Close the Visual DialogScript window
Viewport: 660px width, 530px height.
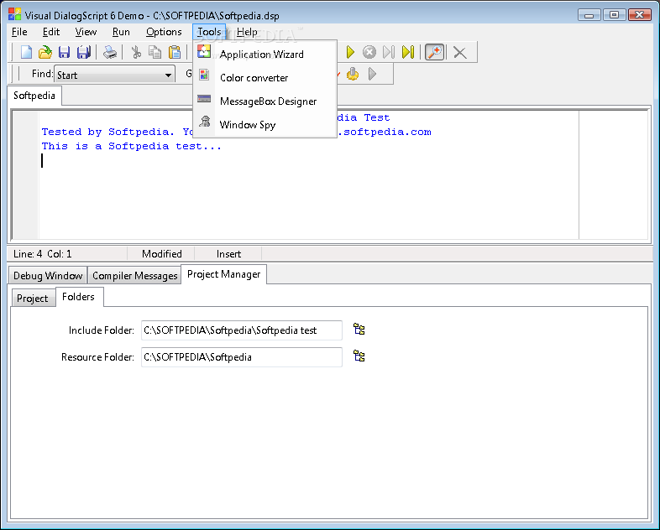[x=639, y=15]
